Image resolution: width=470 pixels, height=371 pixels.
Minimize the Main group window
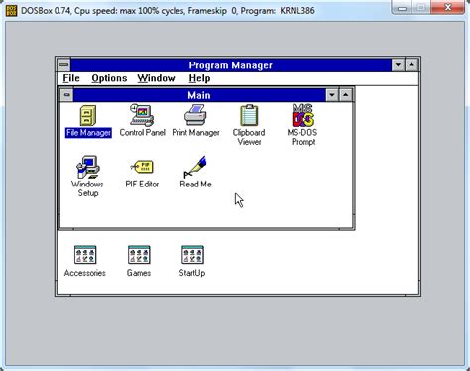coord(332,95)
